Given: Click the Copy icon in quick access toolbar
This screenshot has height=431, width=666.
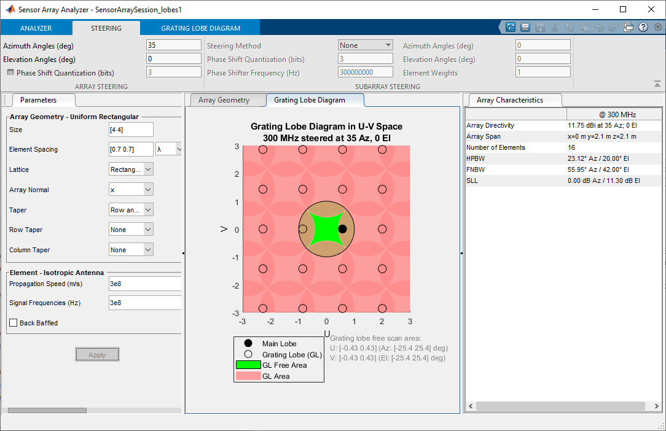Looking at the screenshot, I should pyautogui.click(x=570, y=27).
